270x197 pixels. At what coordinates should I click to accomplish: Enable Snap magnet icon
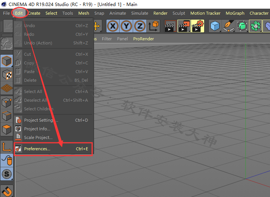point(6,191)
